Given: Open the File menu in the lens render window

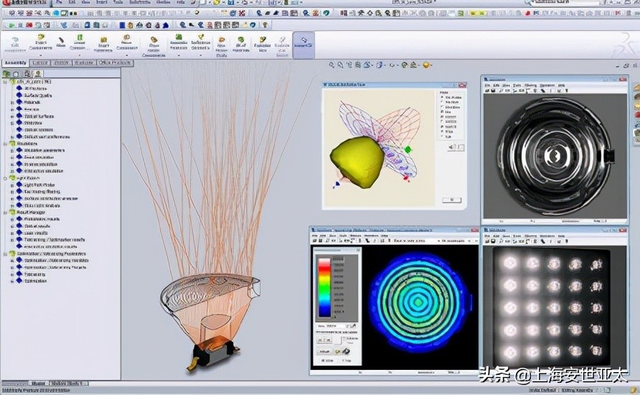Looking at the screenshot, I should [487, 85].
